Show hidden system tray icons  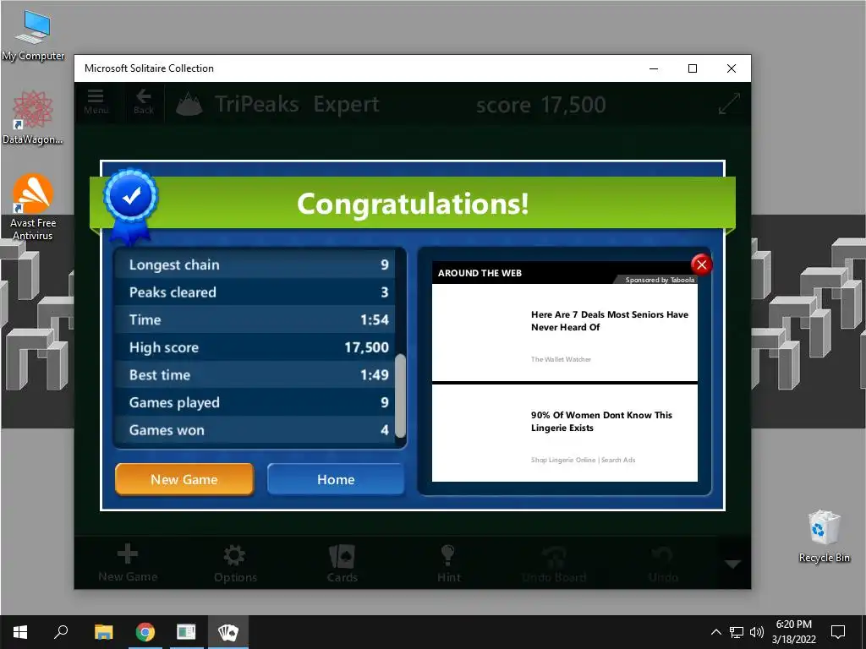(x=715, y=632)
